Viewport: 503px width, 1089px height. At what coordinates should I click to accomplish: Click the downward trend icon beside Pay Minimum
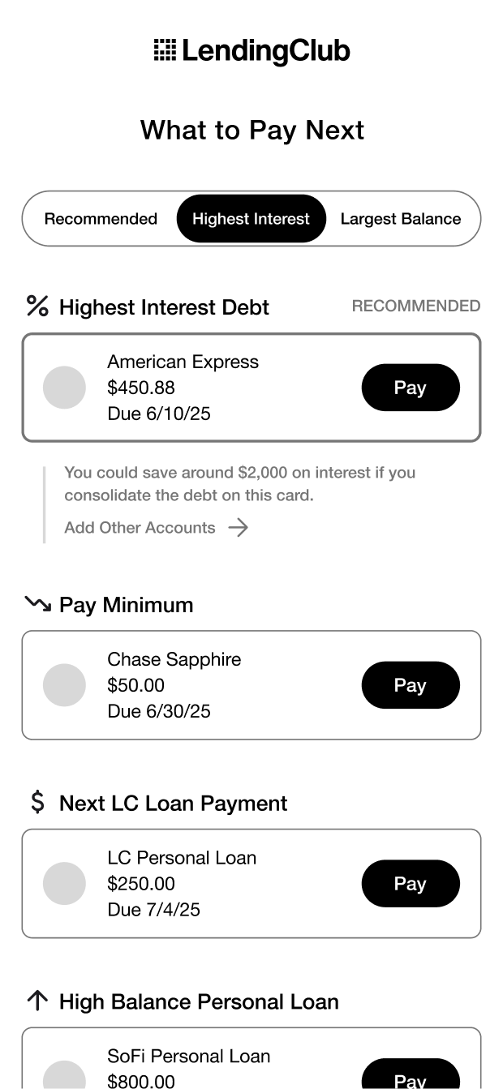37,604
